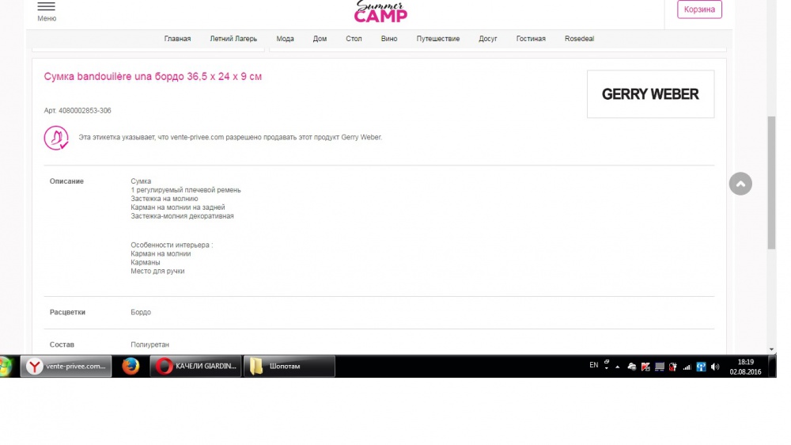Click the Summer Camp logo

point(380,12)
